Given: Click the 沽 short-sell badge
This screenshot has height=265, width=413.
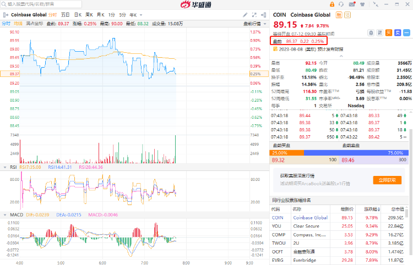Looking at the screenshot, I should point(347,15).
